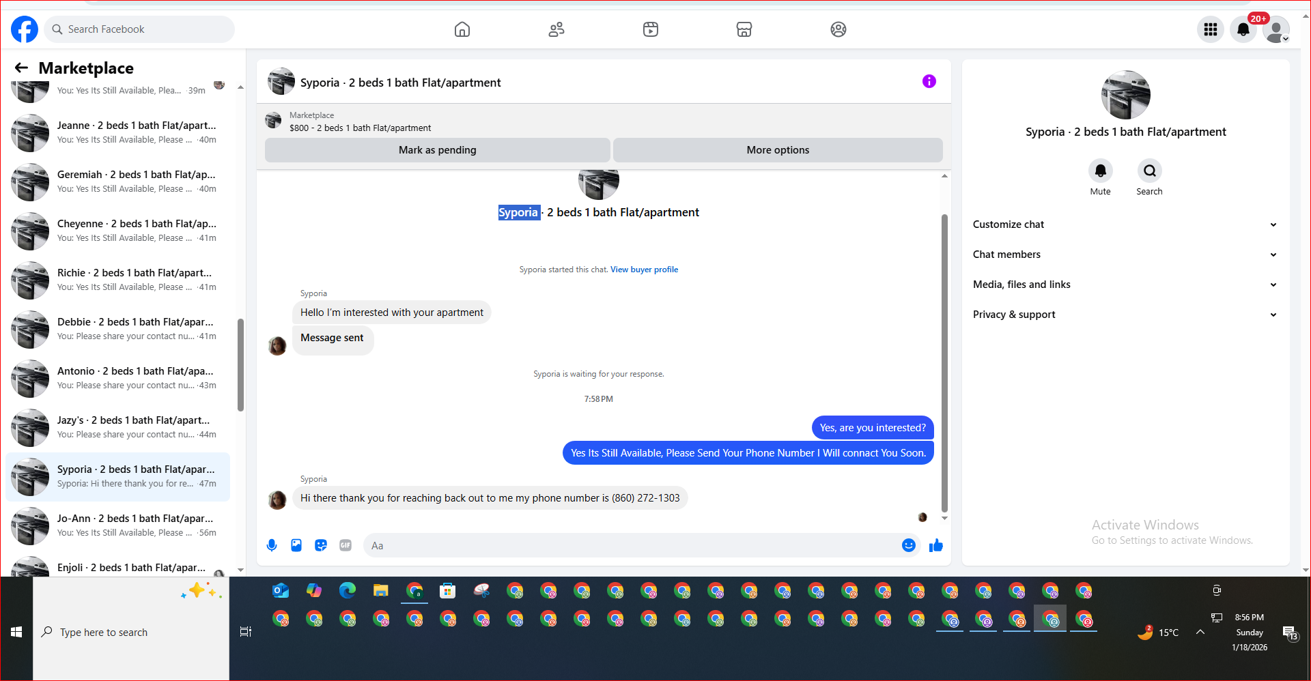
Task: Go back with the Marketplace arrow
Action: pyautogui.click(x=21, y=68)
